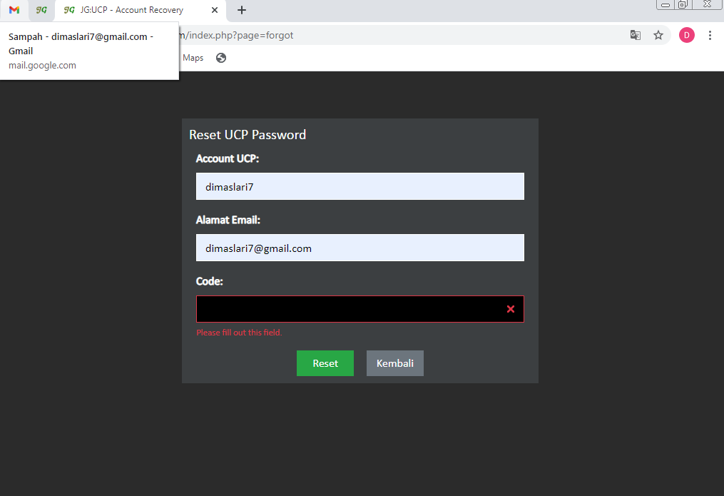Viewport: 724px width, 496px height.
Task: Switch to the Gmail tab
Action: click(x=14, y=10)
